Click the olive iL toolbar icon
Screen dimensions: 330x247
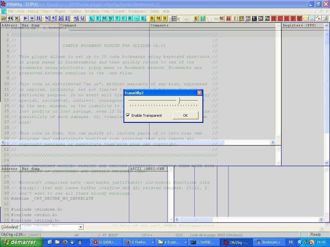pyautogui.click(x=241, y=18)
